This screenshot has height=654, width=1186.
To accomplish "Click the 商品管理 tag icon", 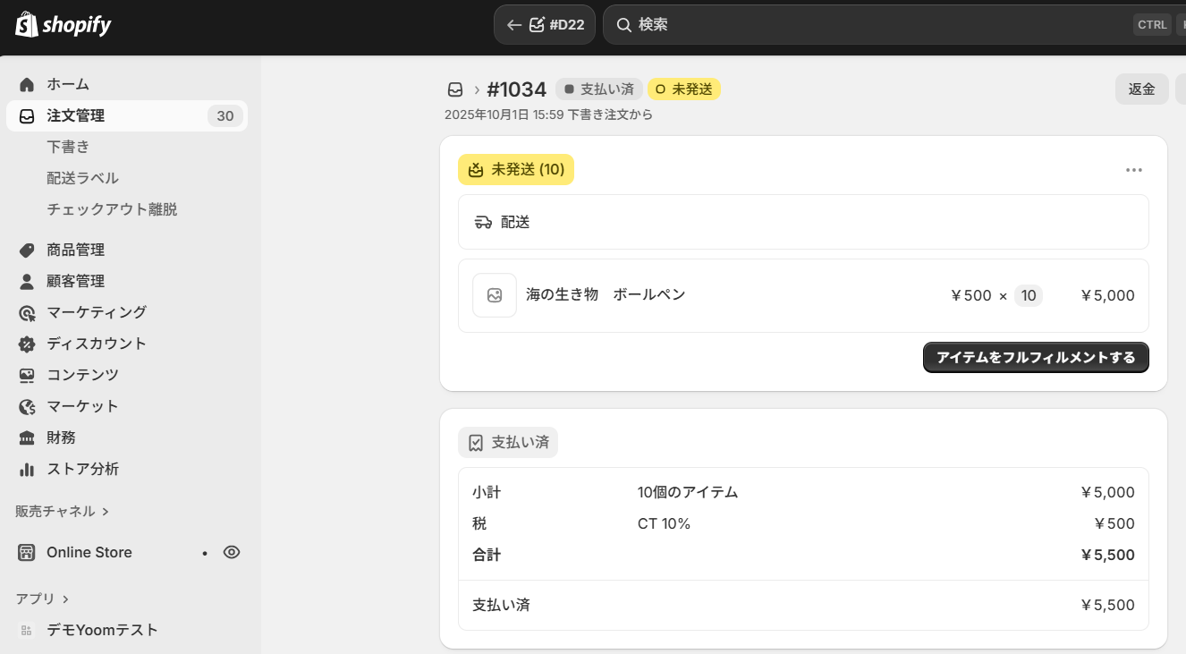I will coord(27,250).
